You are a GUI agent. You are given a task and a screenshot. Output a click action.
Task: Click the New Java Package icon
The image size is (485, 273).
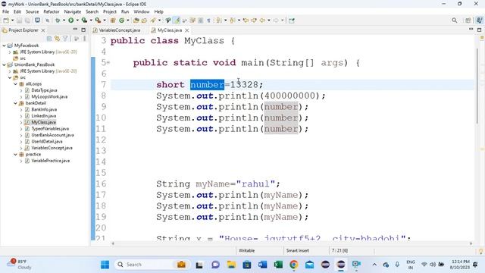pos(113,20)
